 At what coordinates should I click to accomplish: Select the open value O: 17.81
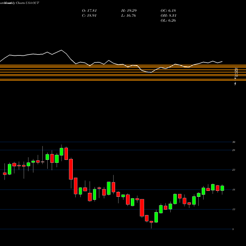[89, 11]
